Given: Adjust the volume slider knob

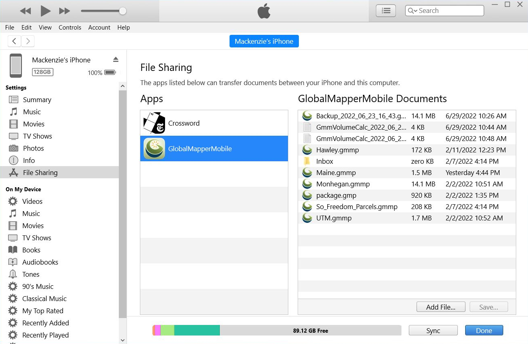Looking at the screenshot, I should pos(122,11).
